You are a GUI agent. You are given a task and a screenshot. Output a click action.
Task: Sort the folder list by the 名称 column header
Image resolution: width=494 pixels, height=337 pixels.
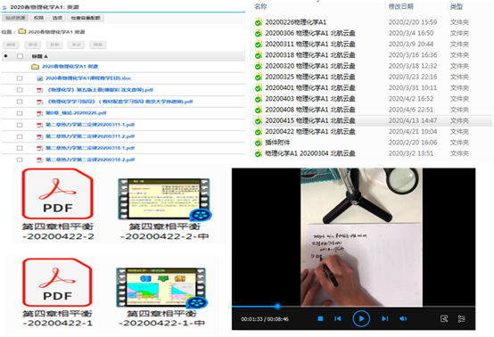(x=261, y=6)
